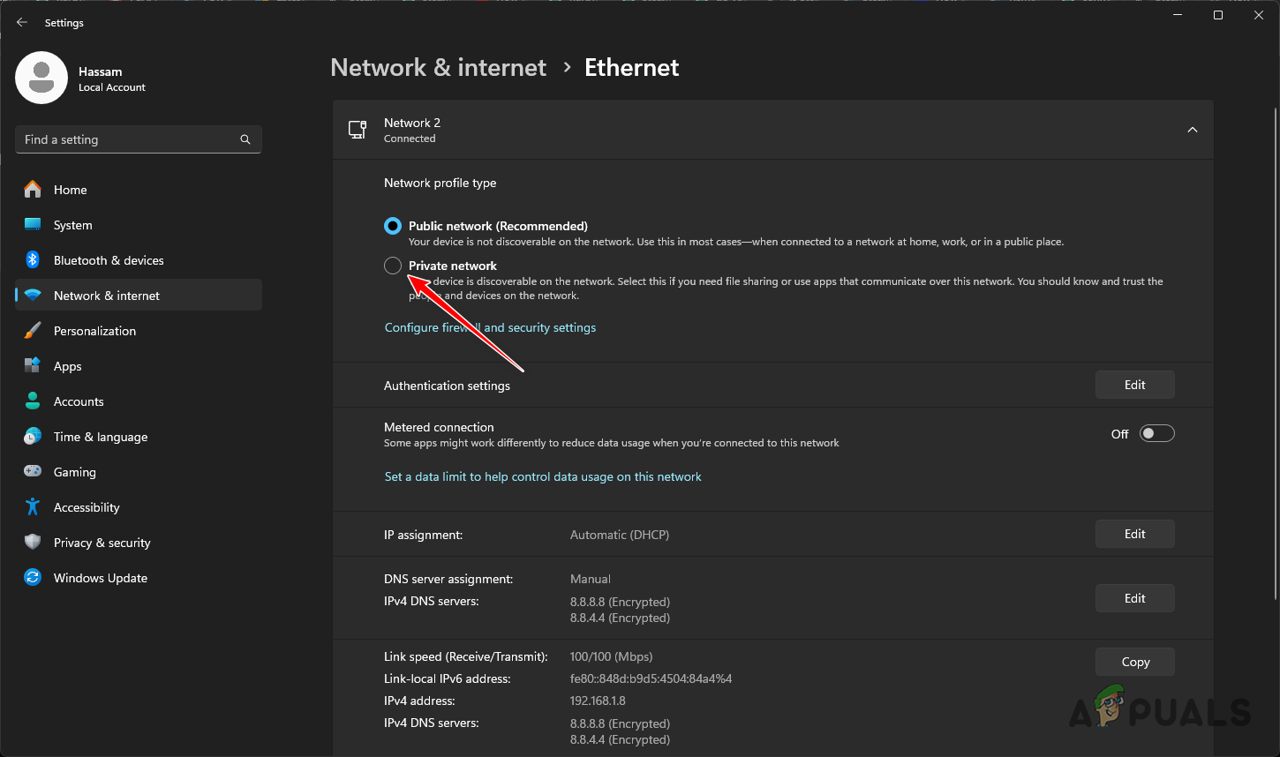Set a data limit for this network
The height and width of the screenshot is (757, 1280).
[542, 476]
